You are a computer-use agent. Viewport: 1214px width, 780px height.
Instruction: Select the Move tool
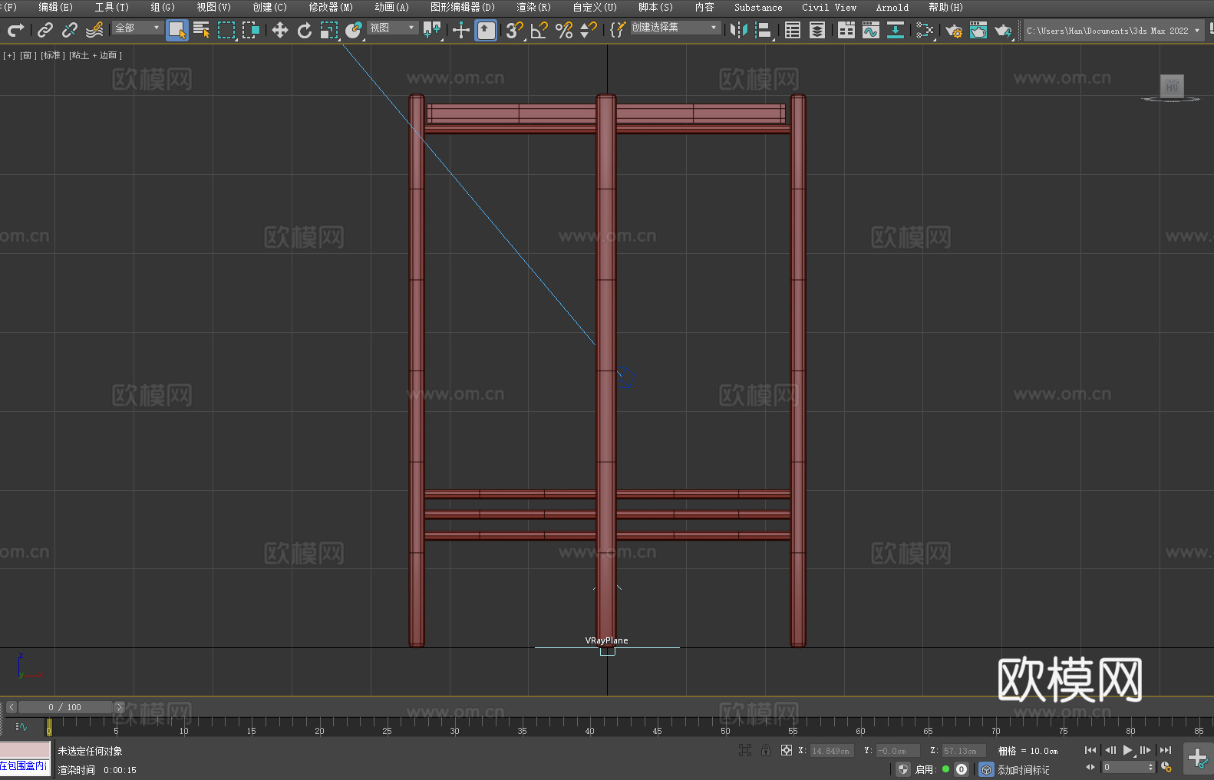280,30
